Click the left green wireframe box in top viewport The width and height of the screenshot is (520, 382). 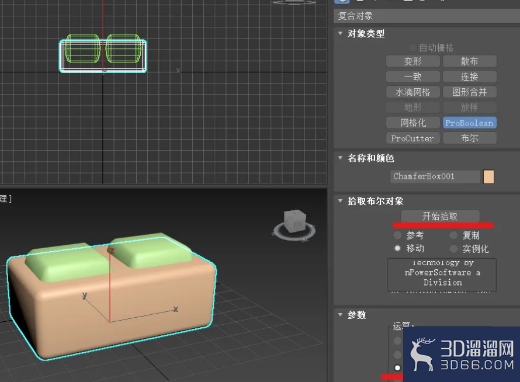(x=82, y=48)
